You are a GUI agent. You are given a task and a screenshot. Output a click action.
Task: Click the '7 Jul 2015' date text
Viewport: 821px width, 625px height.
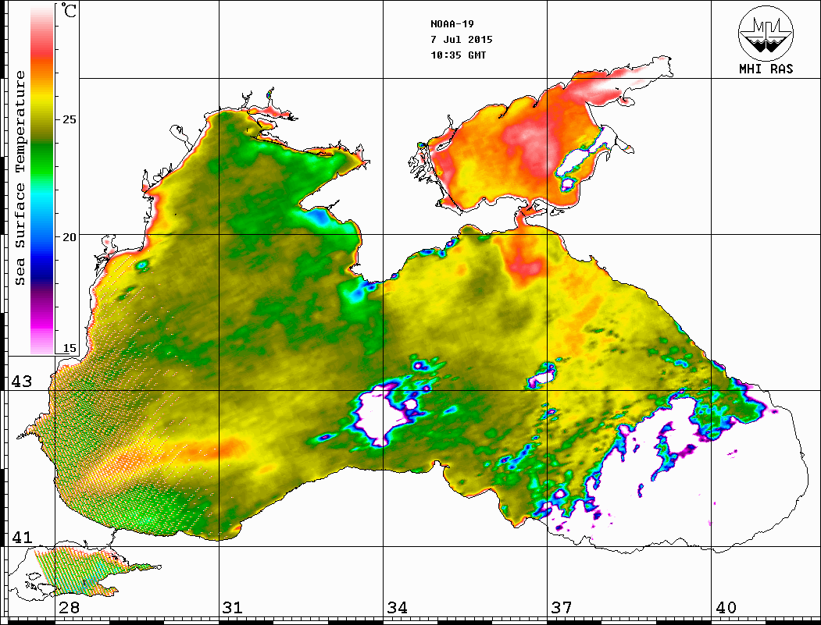(x=462, y=40)
